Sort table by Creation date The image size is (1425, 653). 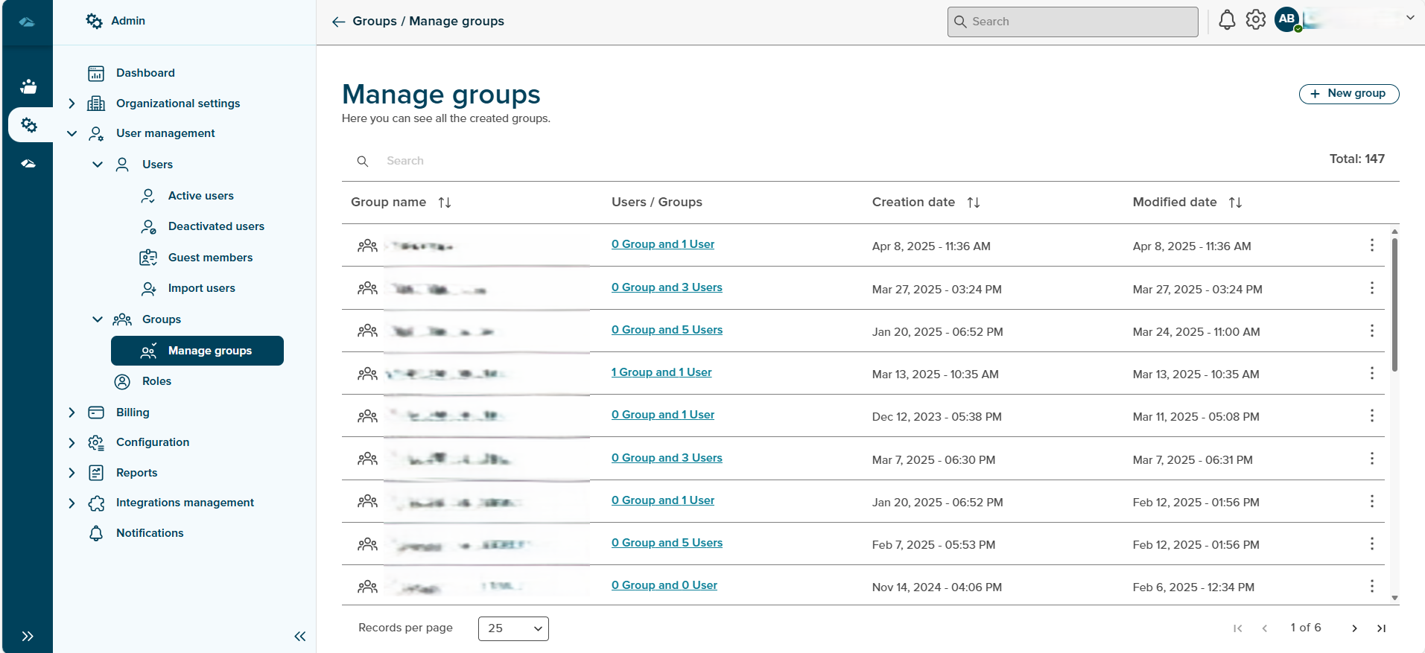point(974,203)
